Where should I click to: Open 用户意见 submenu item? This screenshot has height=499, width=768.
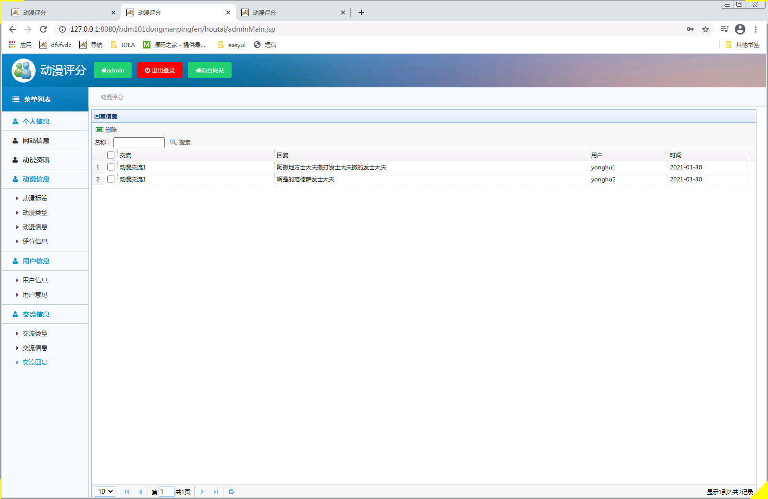pyautogui.click(x=35, y=295)
